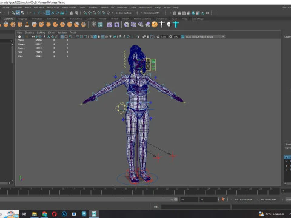291x218 pixels.
Task: Open Opera browser from the taskbar
Action: 54,214
